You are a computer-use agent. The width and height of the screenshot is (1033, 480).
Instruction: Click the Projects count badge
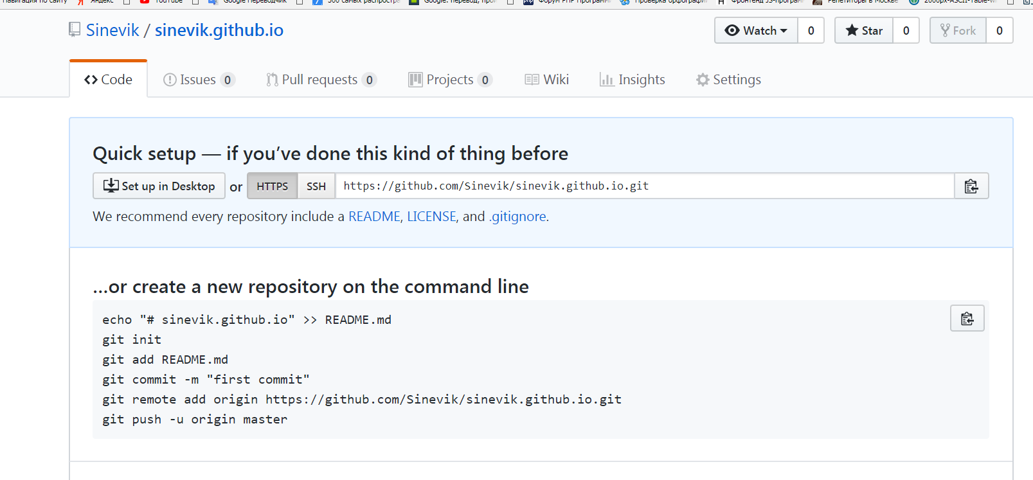pos(485,80)
